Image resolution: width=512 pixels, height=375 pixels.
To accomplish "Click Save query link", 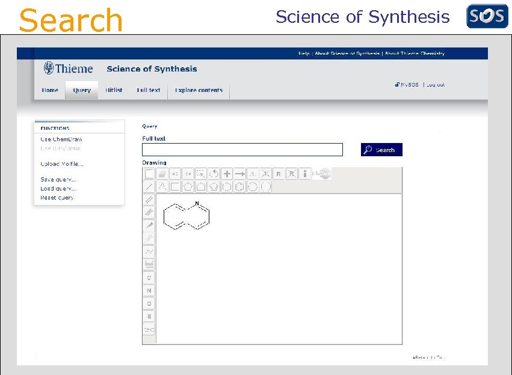I will click(x=58, y=179).
